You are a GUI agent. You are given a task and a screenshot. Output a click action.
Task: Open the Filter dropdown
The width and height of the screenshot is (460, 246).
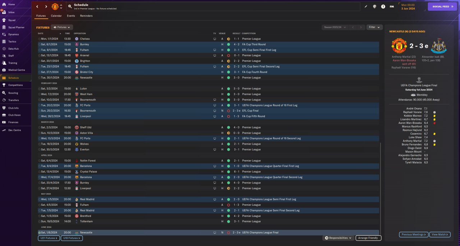click(x=374, y=27)
